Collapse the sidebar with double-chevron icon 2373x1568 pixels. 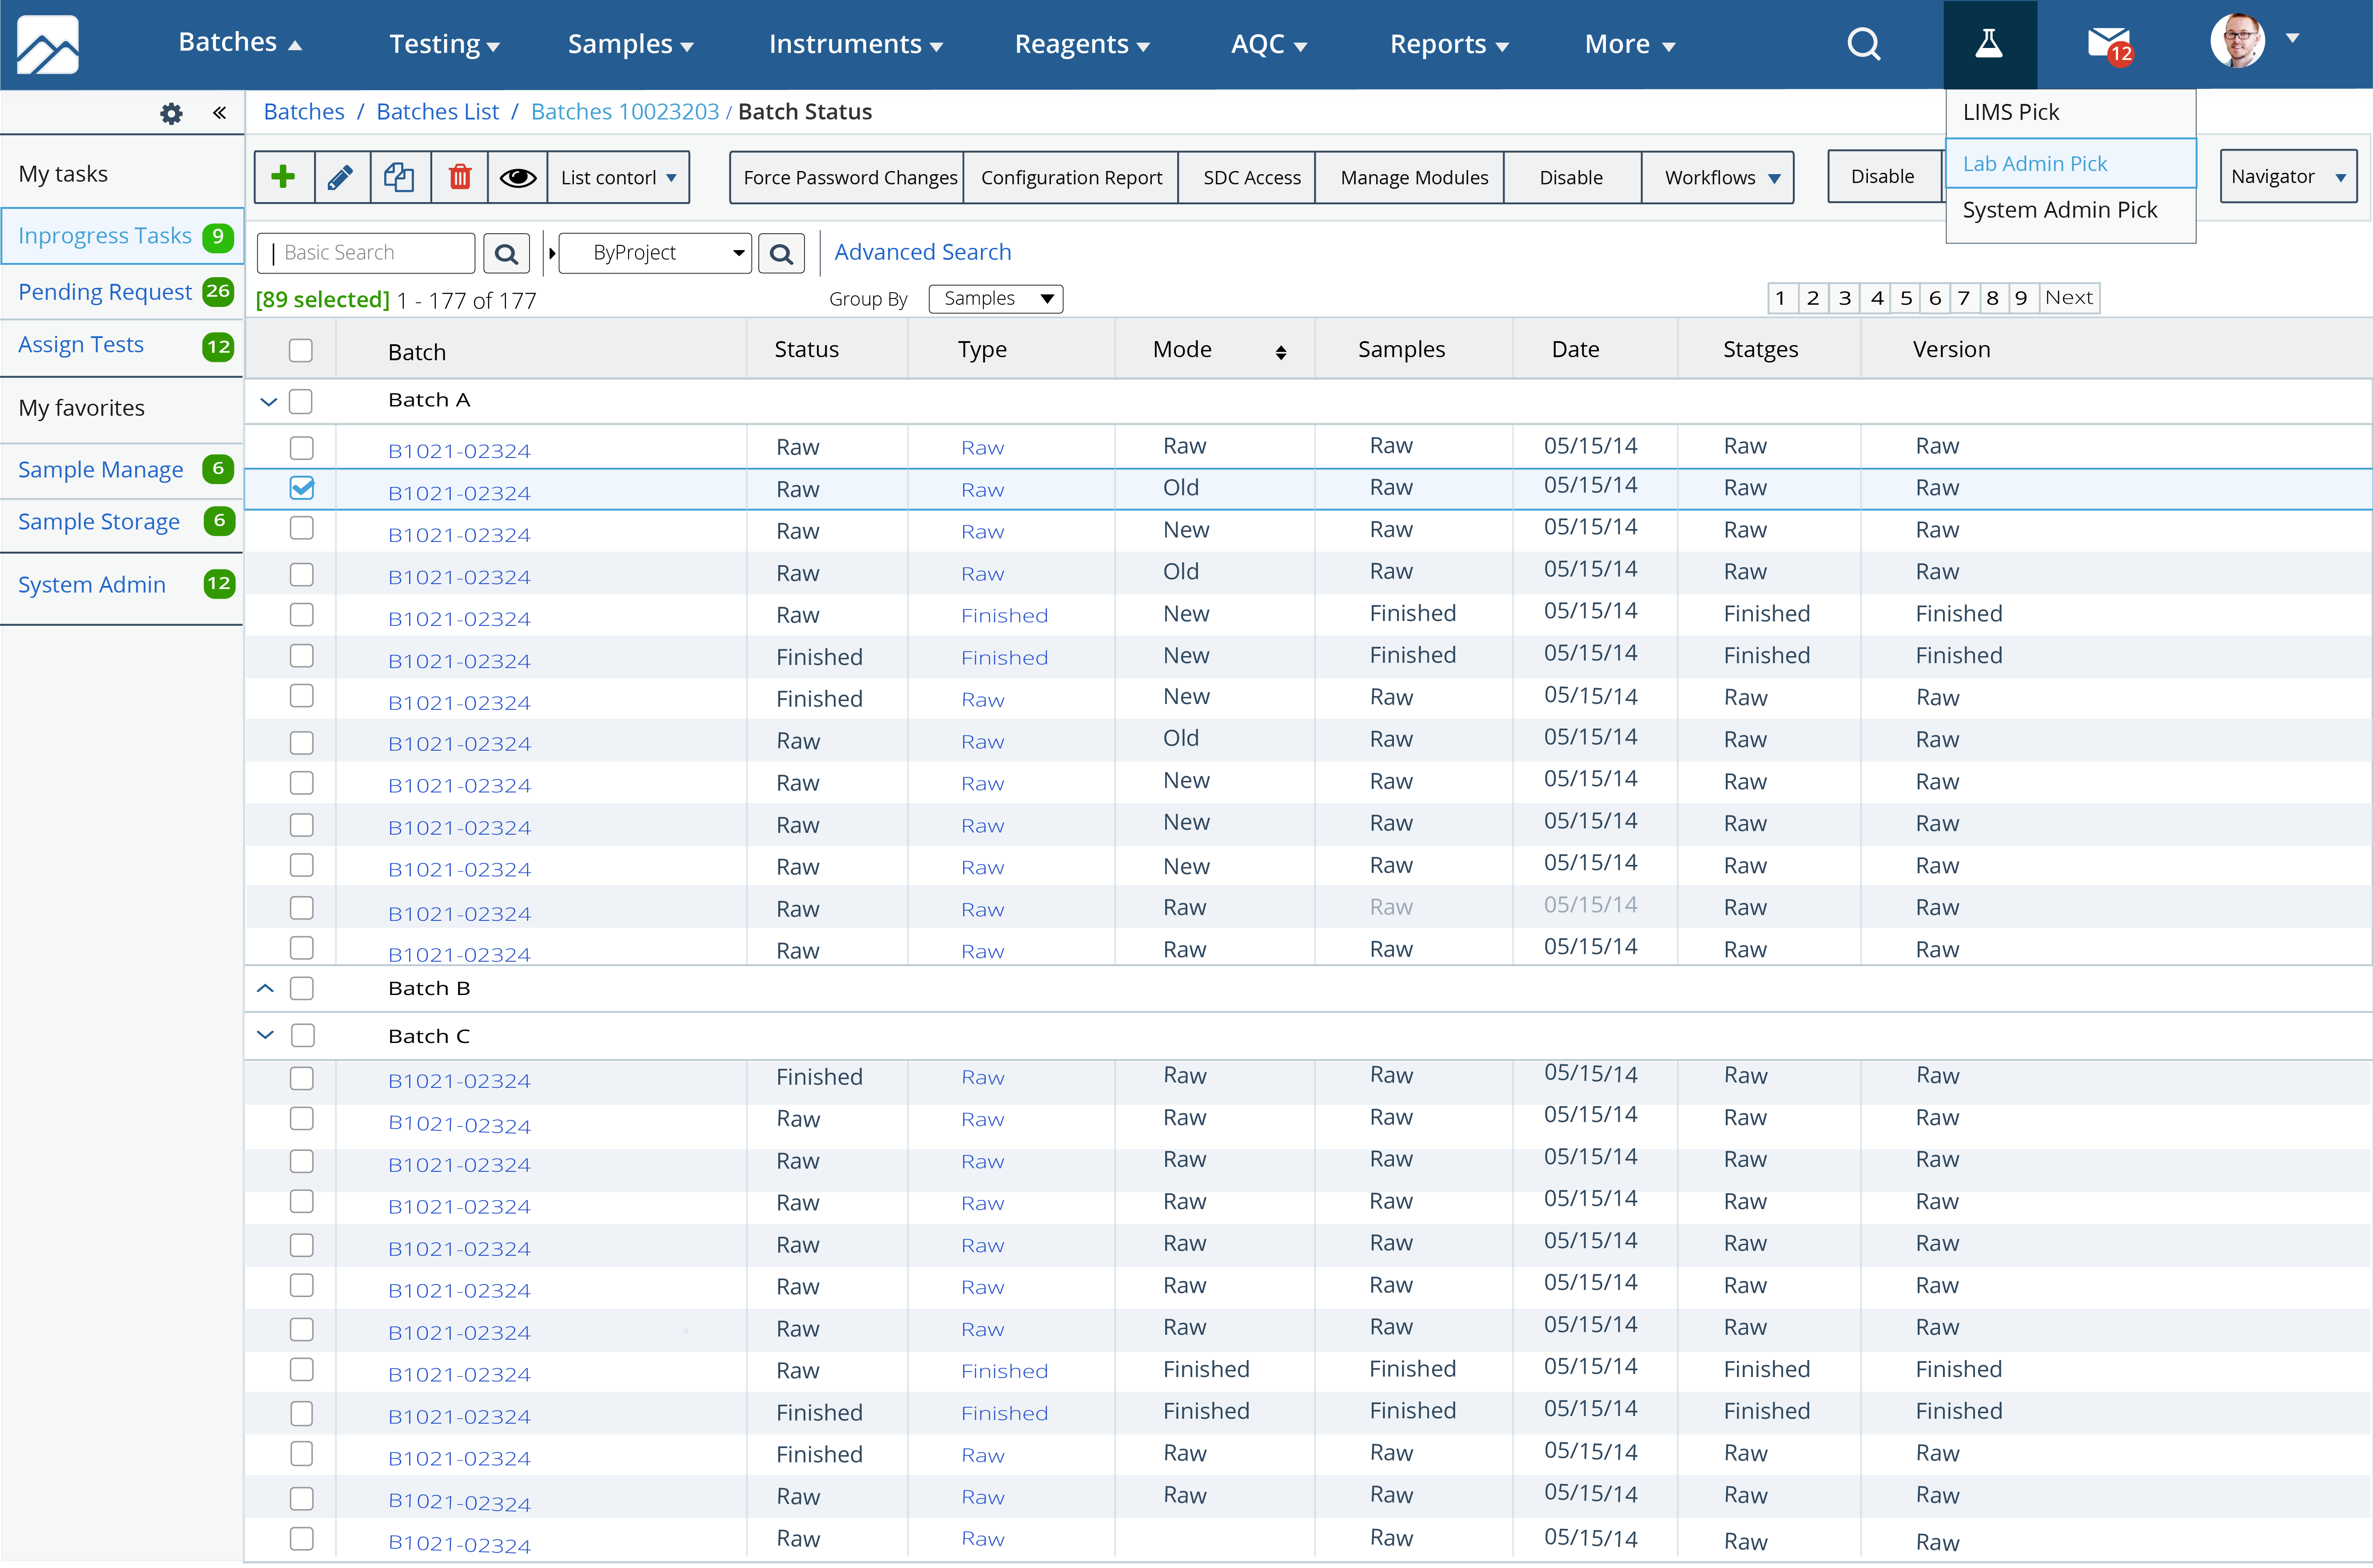pos(219,113)
